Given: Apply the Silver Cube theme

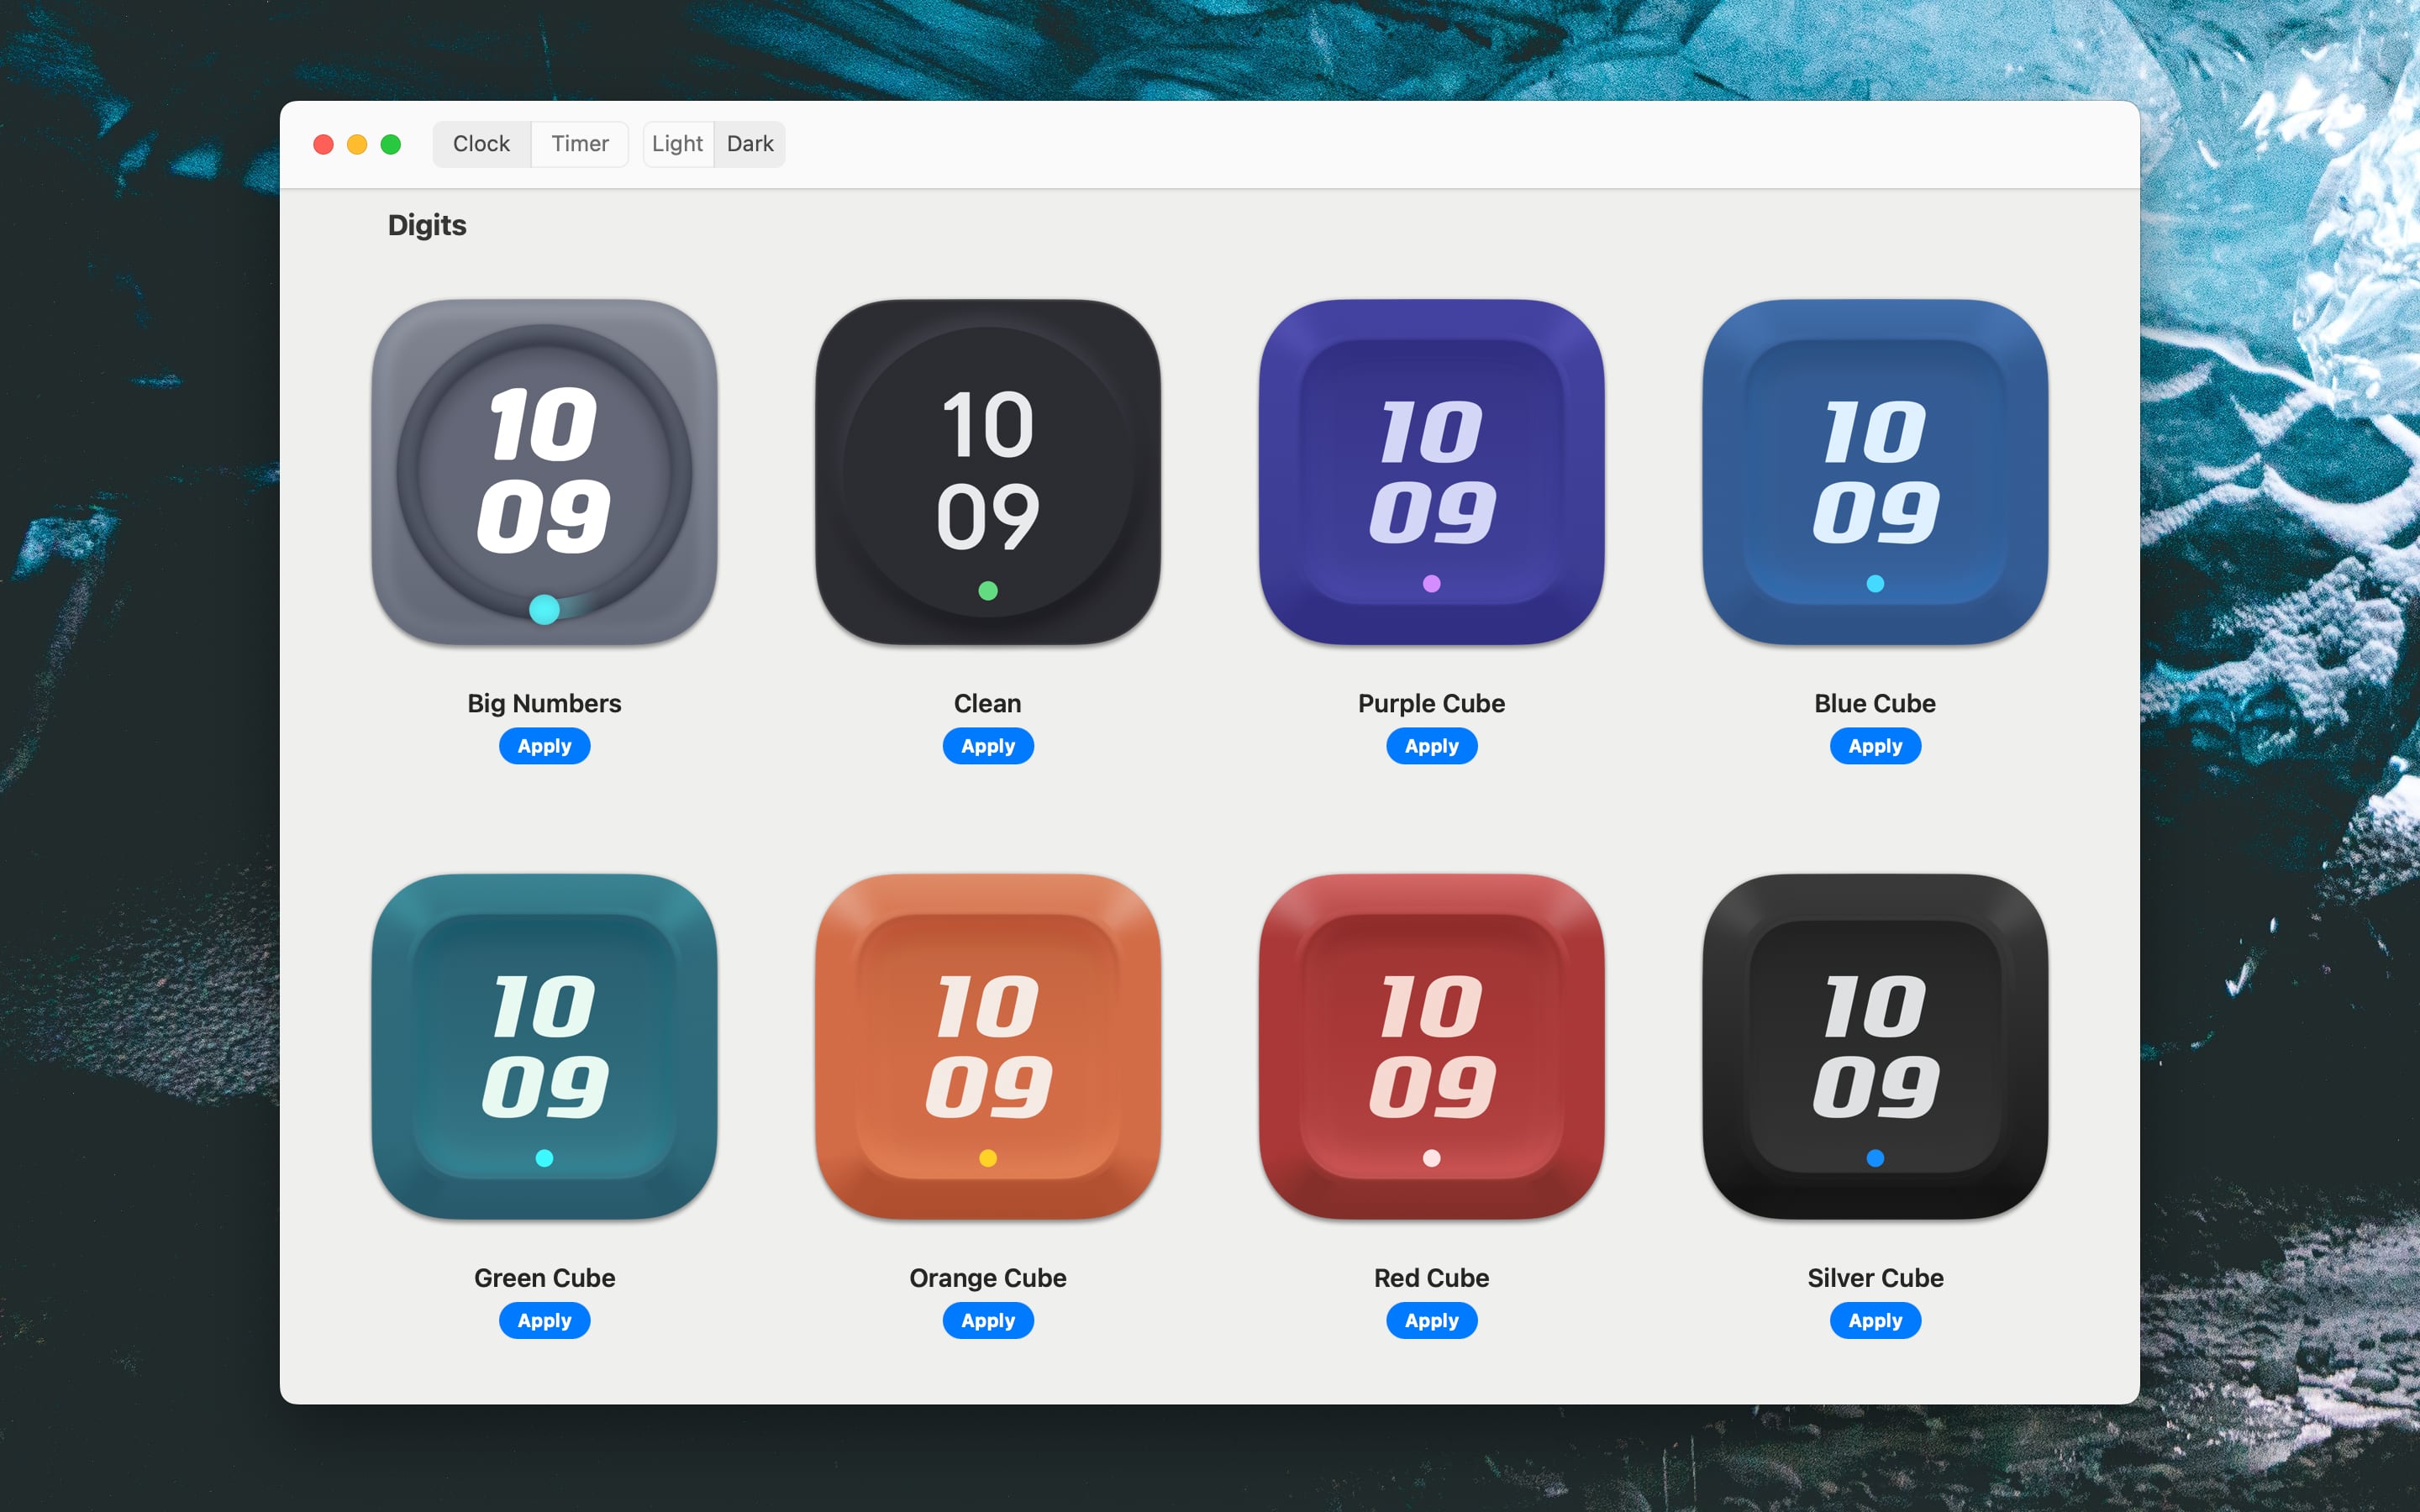Looking at the screenshot, I should (x=1874, y=1320).
